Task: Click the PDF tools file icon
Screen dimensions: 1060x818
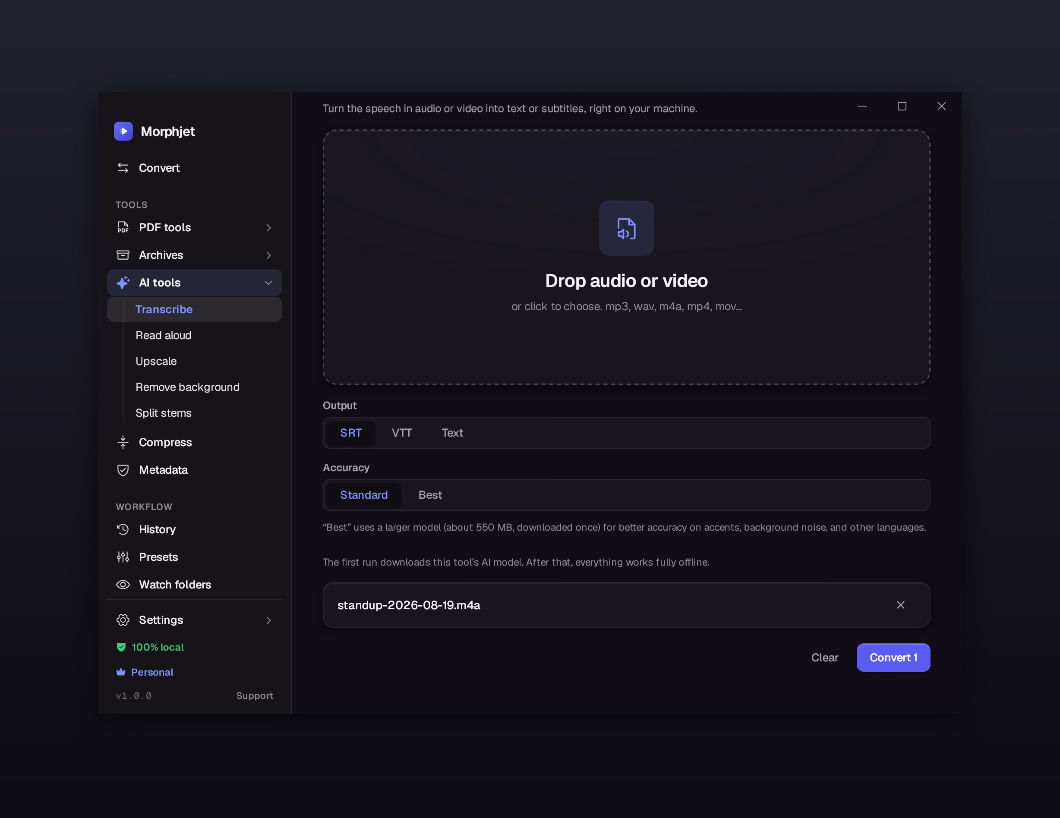Action: [123, 227]
